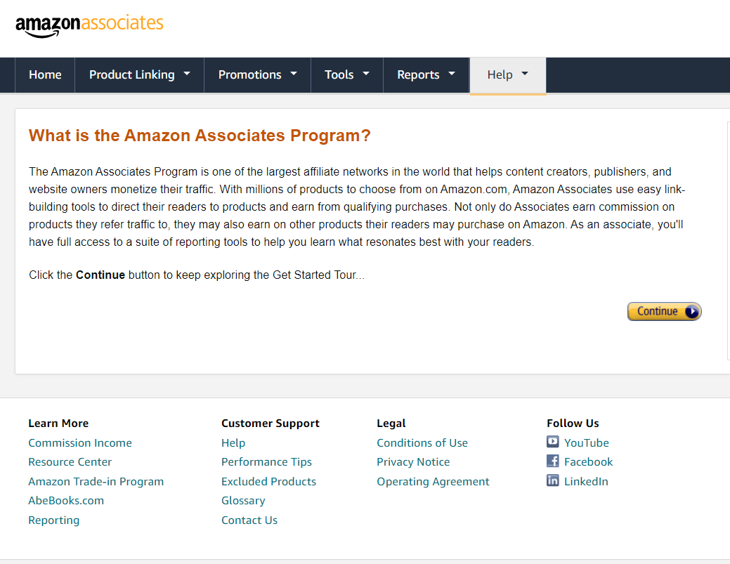
Task: Visit the Resource Center link
Action: click(x=70, y=462)
